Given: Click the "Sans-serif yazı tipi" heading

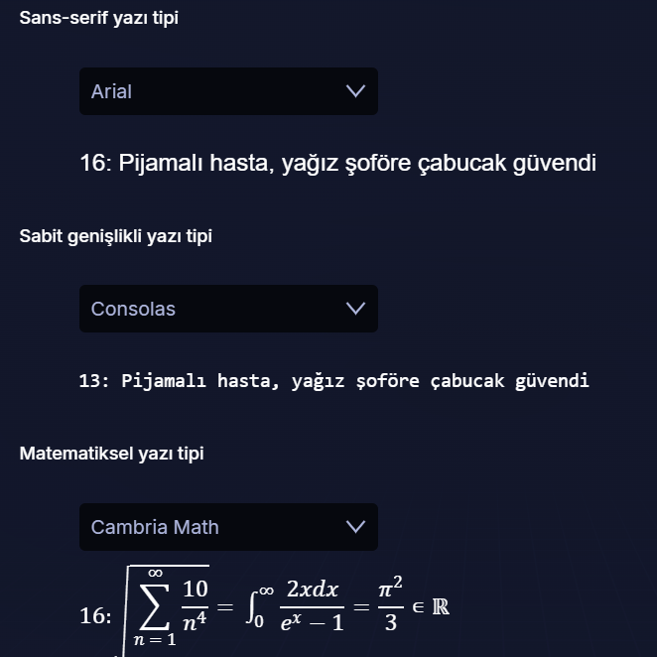Looking at the screenshot, I should click(99, 18).
